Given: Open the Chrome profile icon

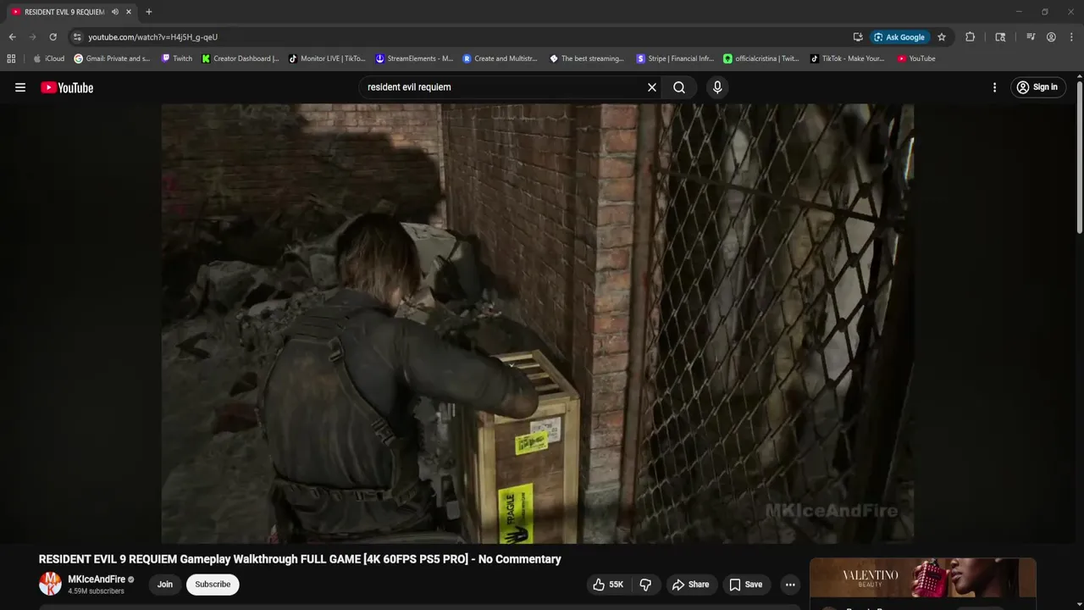Looking at the screenshot, I should pyautogui.click(x=1051, y=37).
